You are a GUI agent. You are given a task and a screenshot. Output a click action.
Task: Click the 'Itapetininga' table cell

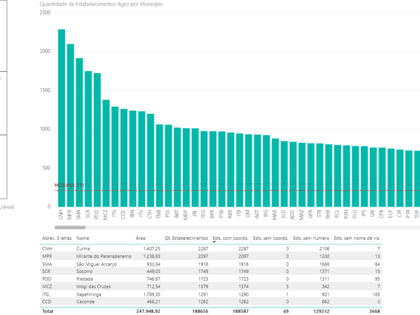tap(89, 295)
